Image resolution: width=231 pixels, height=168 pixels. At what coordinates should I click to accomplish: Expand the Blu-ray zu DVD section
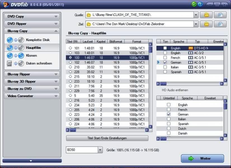pyautogui.click(x=32, y=89)
